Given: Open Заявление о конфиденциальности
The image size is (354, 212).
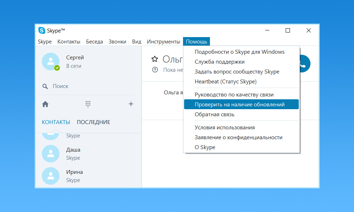Looking at the screenshot, I should click(241, 137).
